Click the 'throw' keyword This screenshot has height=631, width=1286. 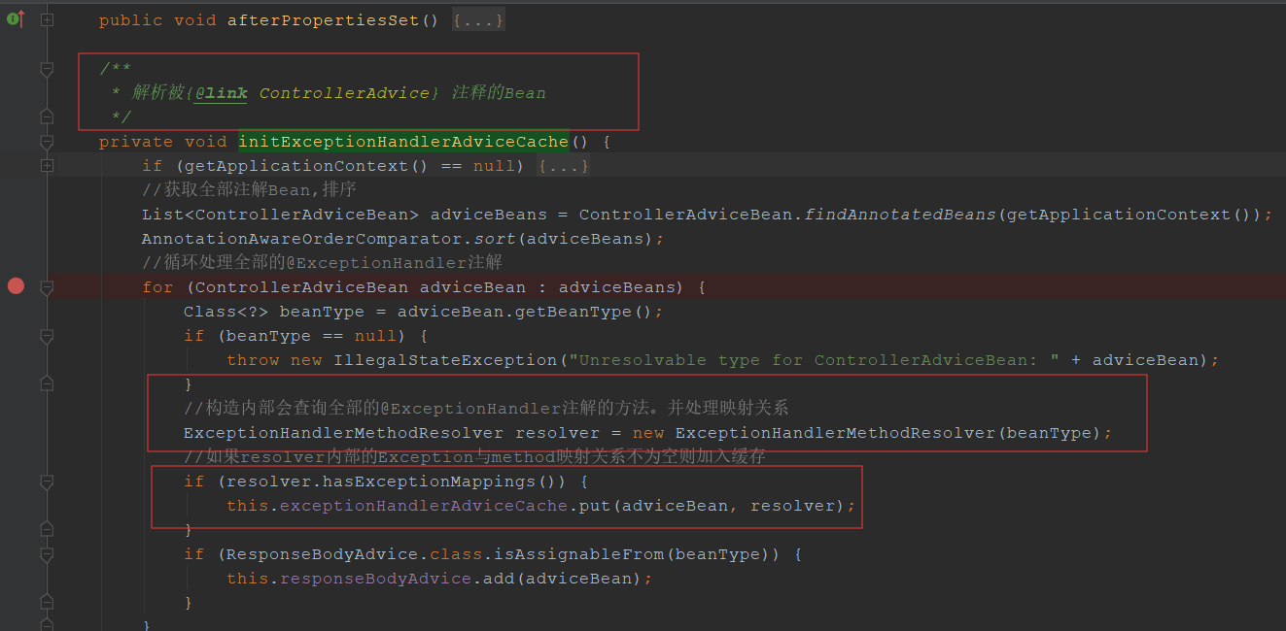click(253, 360)
